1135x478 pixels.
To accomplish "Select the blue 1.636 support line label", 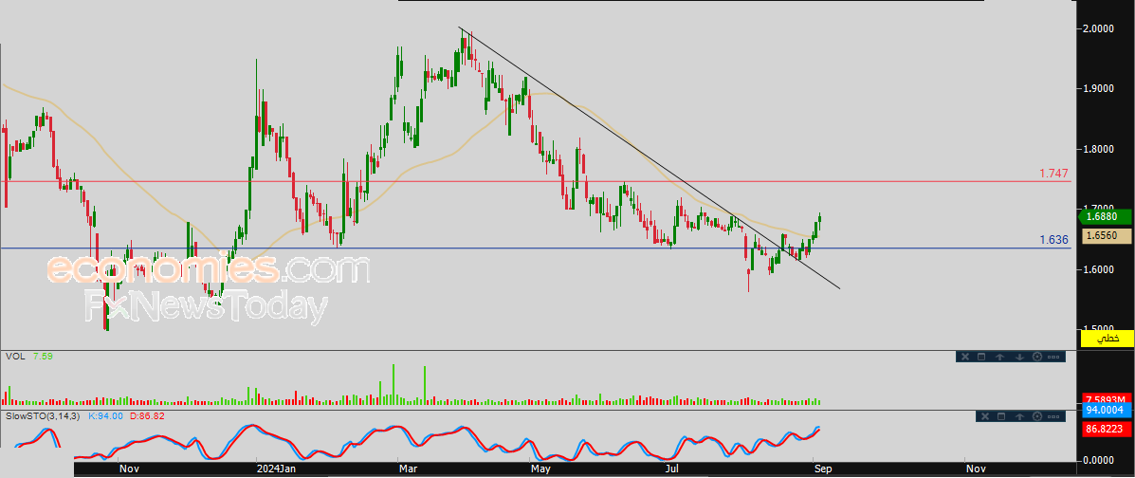I will [x=1054, y=240].
